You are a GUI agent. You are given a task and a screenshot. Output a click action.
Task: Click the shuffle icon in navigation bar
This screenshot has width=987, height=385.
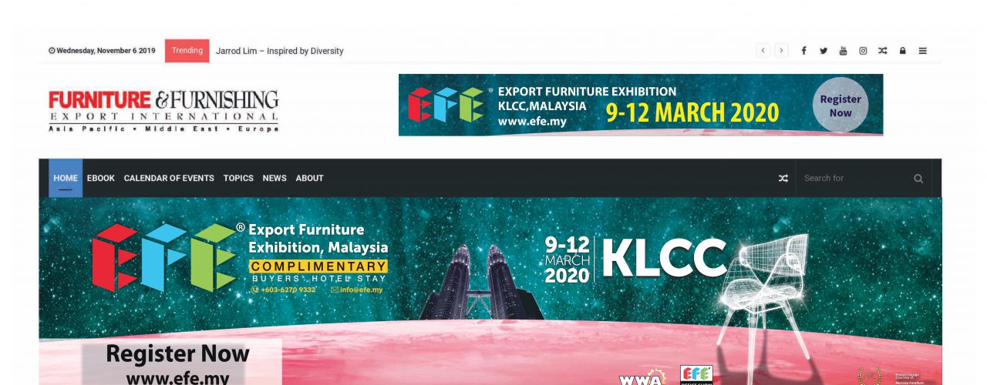click(783, 178)
